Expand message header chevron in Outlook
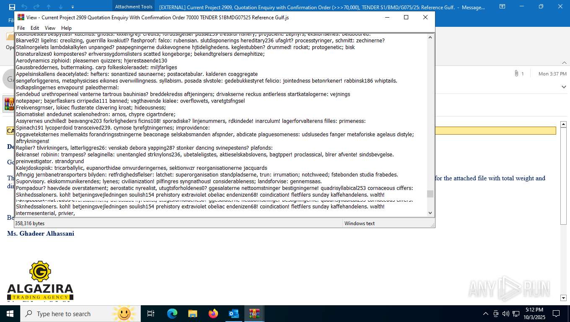Image resolution: width=570 pixels, height=322 pixels. [x=564, y=87]
